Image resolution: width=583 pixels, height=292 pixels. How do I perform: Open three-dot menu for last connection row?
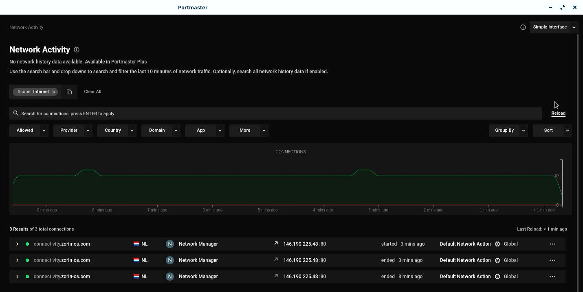pos(552,277)
